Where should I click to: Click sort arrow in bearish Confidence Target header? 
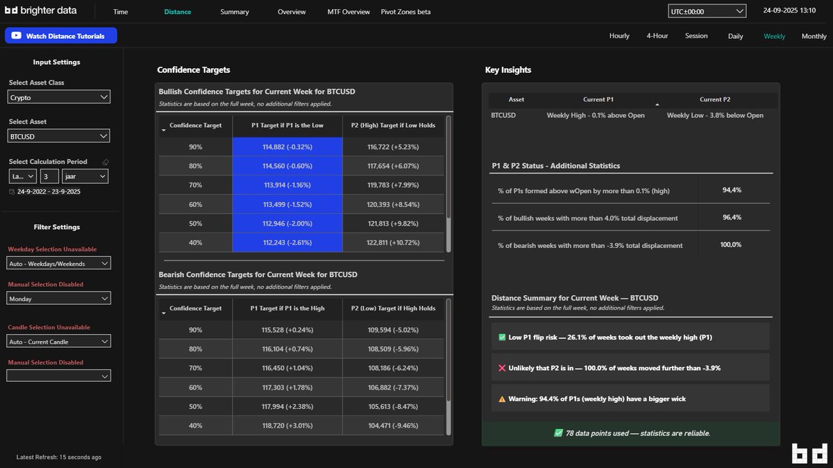pyautogui.click(x=164, y=313)
